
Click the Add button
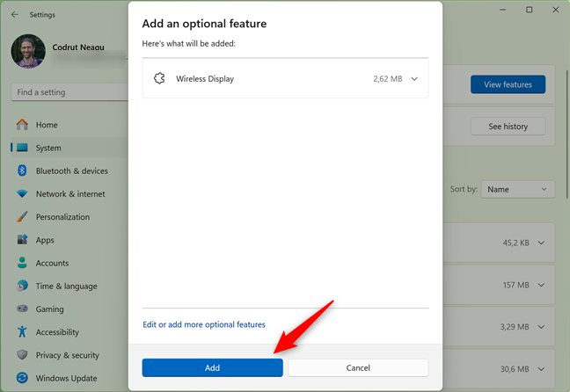coord(212,367)
